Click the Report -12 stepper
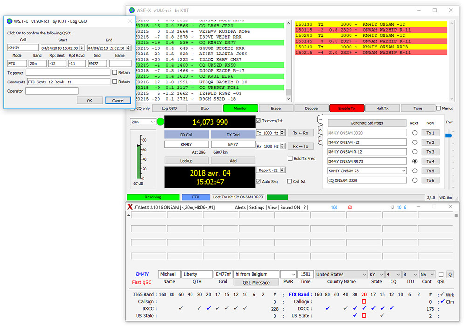466x326 pixels. 283,170
